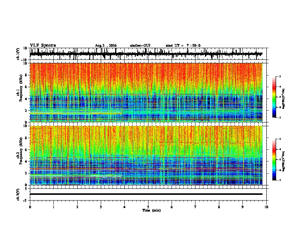
Task: Click the "10" tick on ch.2 frequency axis
Action: coord(25,126)
